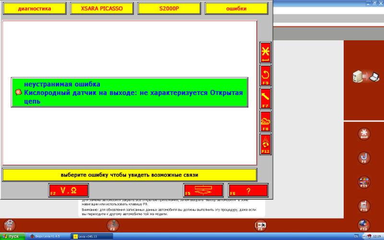Screen dimensions: 384x240
Task: Click the XSARA PICASSO header button
Action: pos(102,9)
